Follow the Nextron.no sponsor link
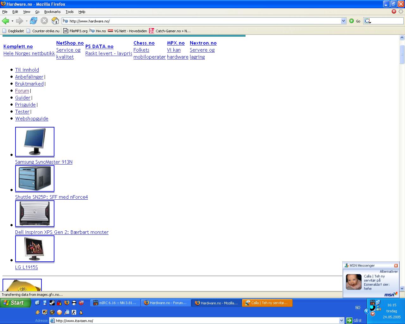405x324 pixels. pyautogui.click(x=203, y=43)
